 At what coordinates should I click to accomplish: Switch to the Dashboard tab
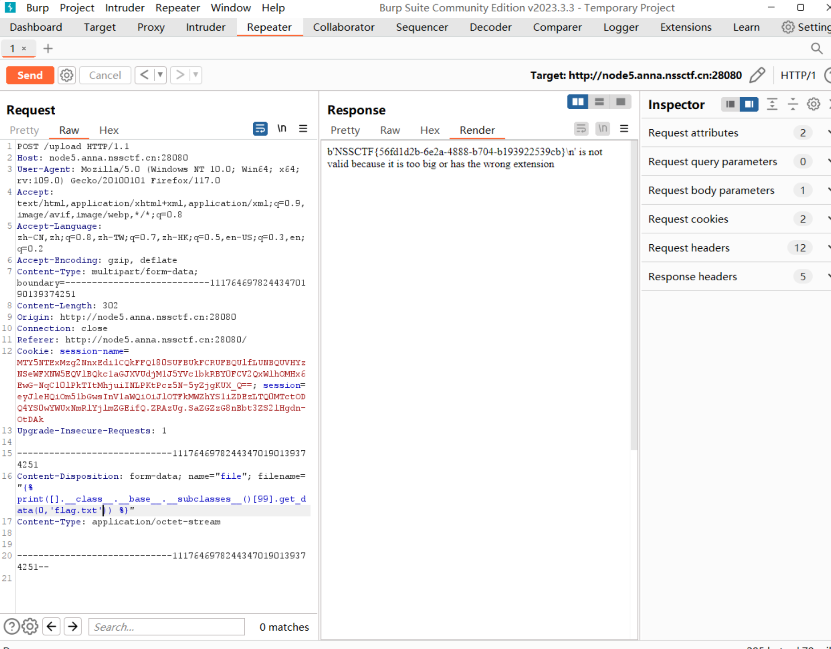(36, 27)
